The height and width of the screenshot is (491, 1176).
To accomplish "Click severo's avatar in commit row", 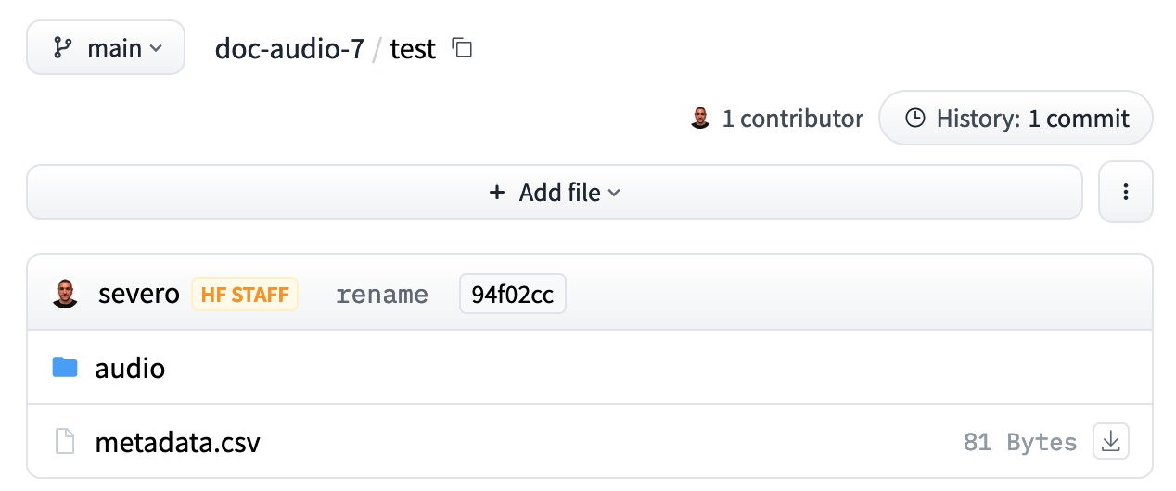I will pyautogui.click(x=65, y=295).
